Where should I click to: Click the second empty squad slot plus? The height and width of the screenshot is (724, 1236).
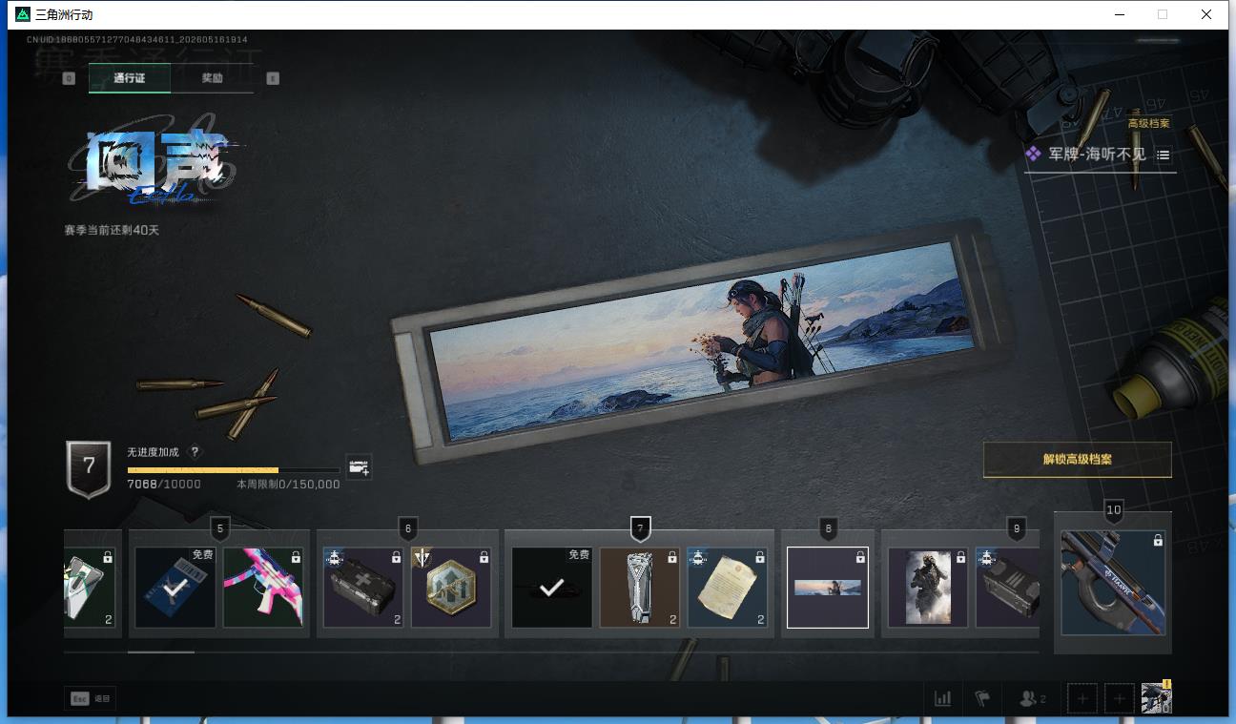[1119, 699]
